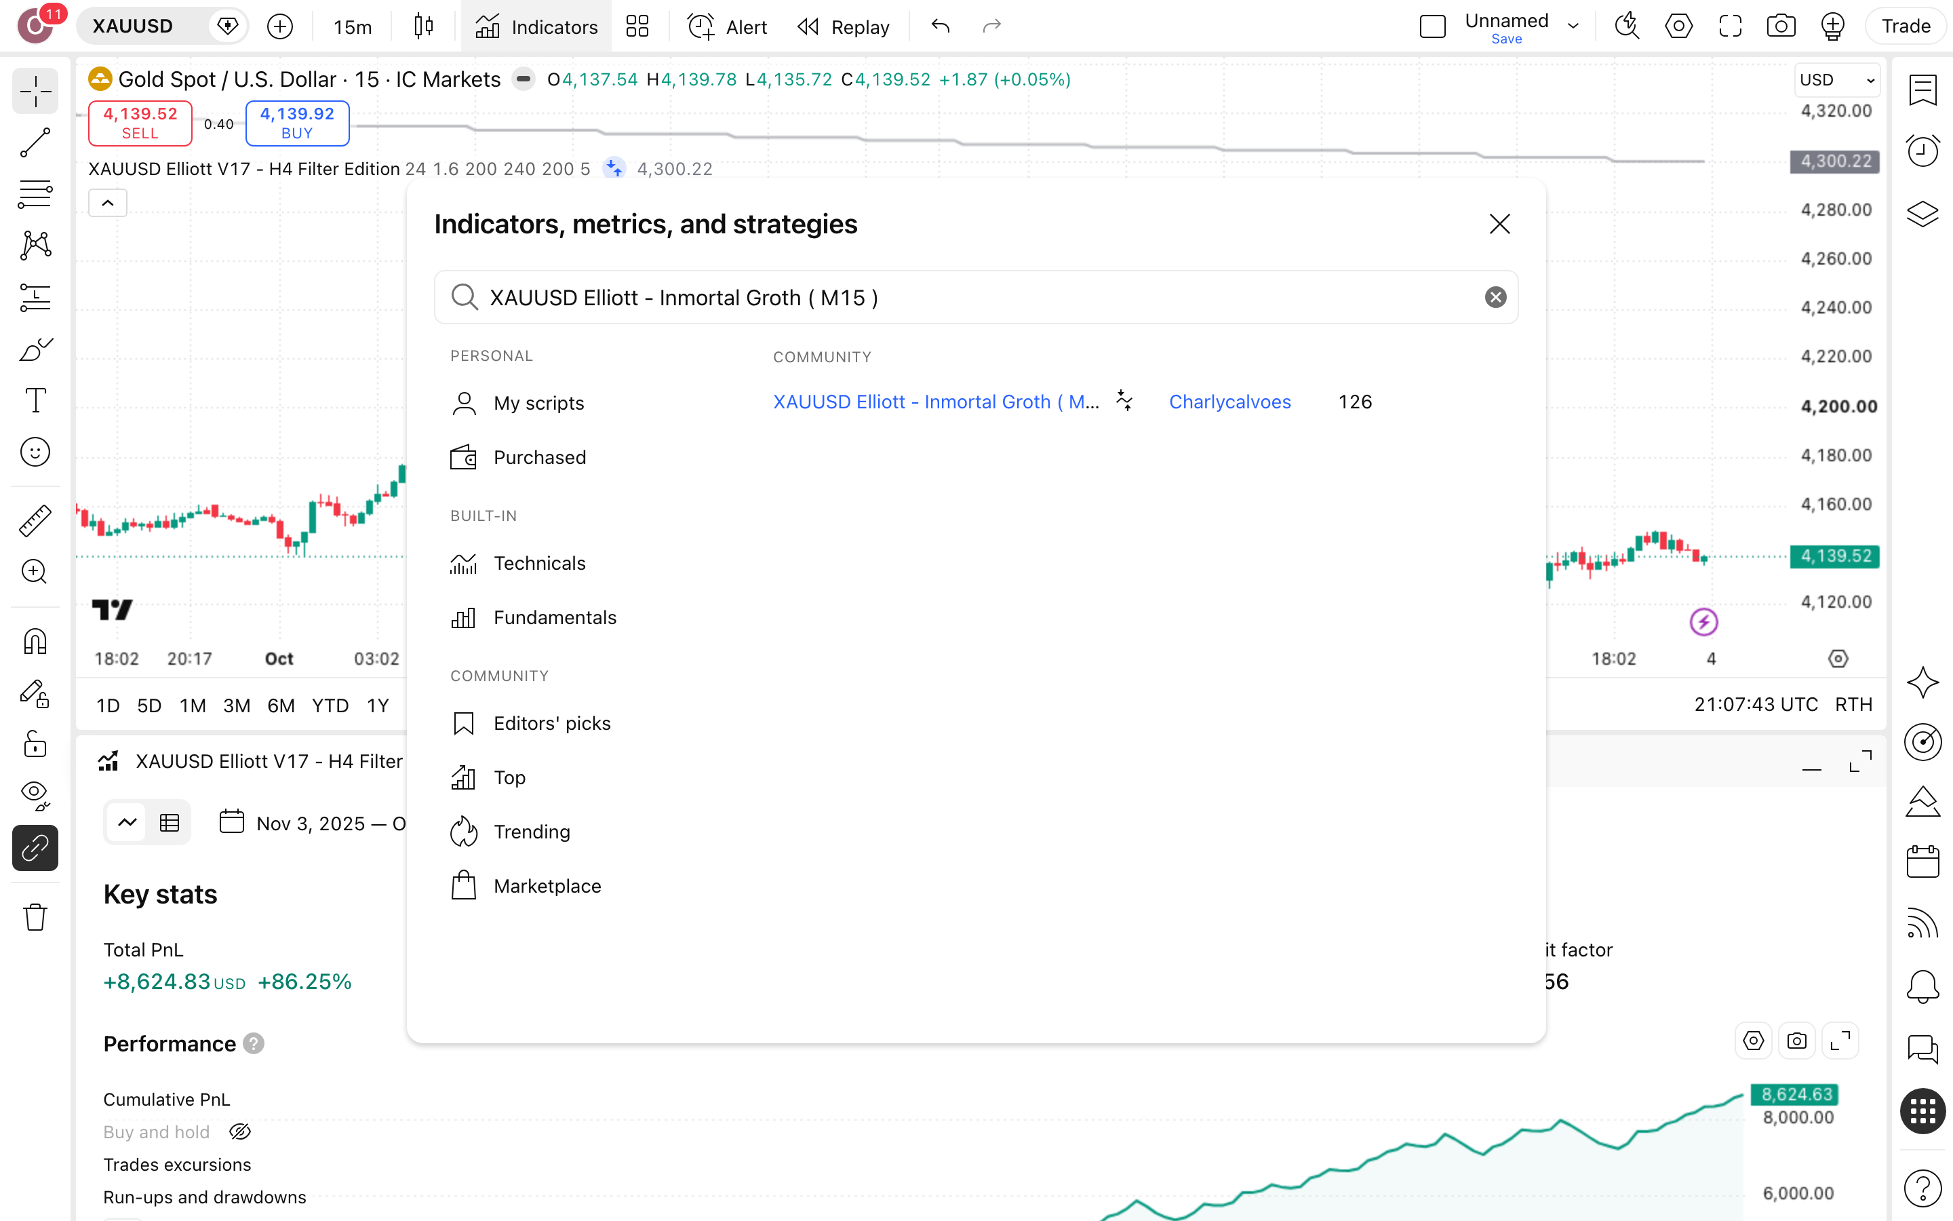Collapse the indicator legend chevron
This screenshot has width=1953, height=1221.
(107, 203)
